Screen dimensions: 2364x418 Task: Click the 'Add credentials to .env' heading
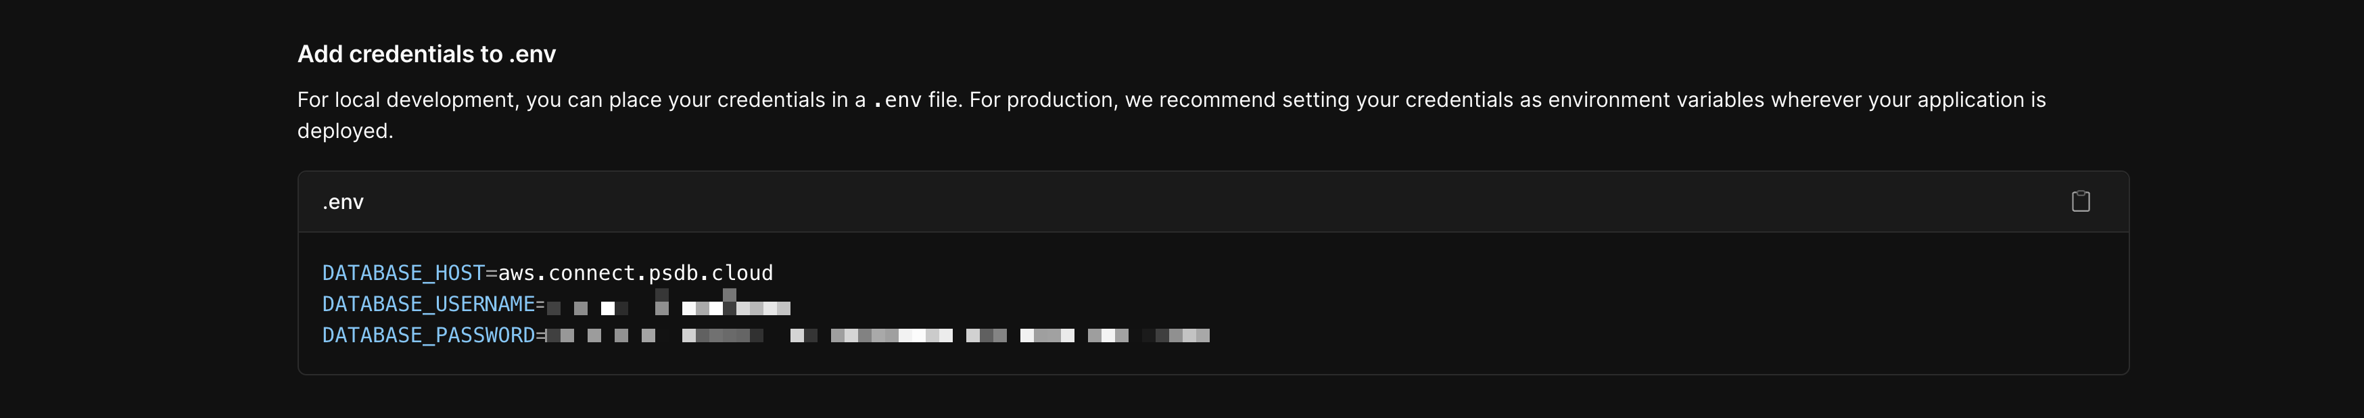[x=427, y=54]
